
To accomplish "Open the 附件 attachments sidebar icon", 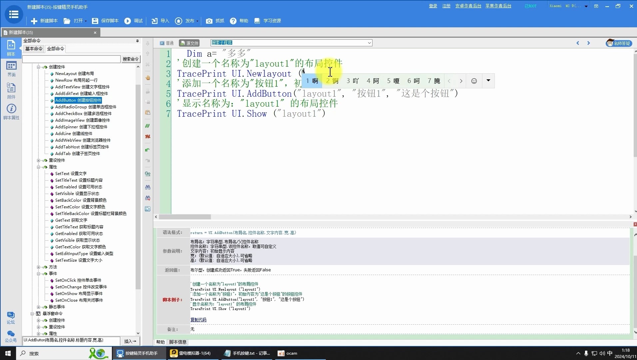I will (x=11, y=91).
